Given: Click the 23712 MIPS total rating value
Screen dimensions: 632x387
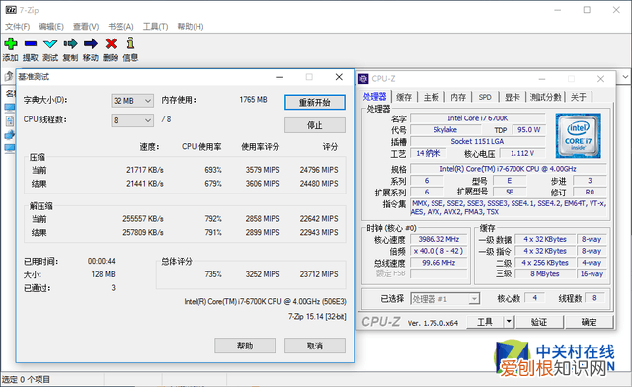Looking at the screenshot, I should point(319,274).
